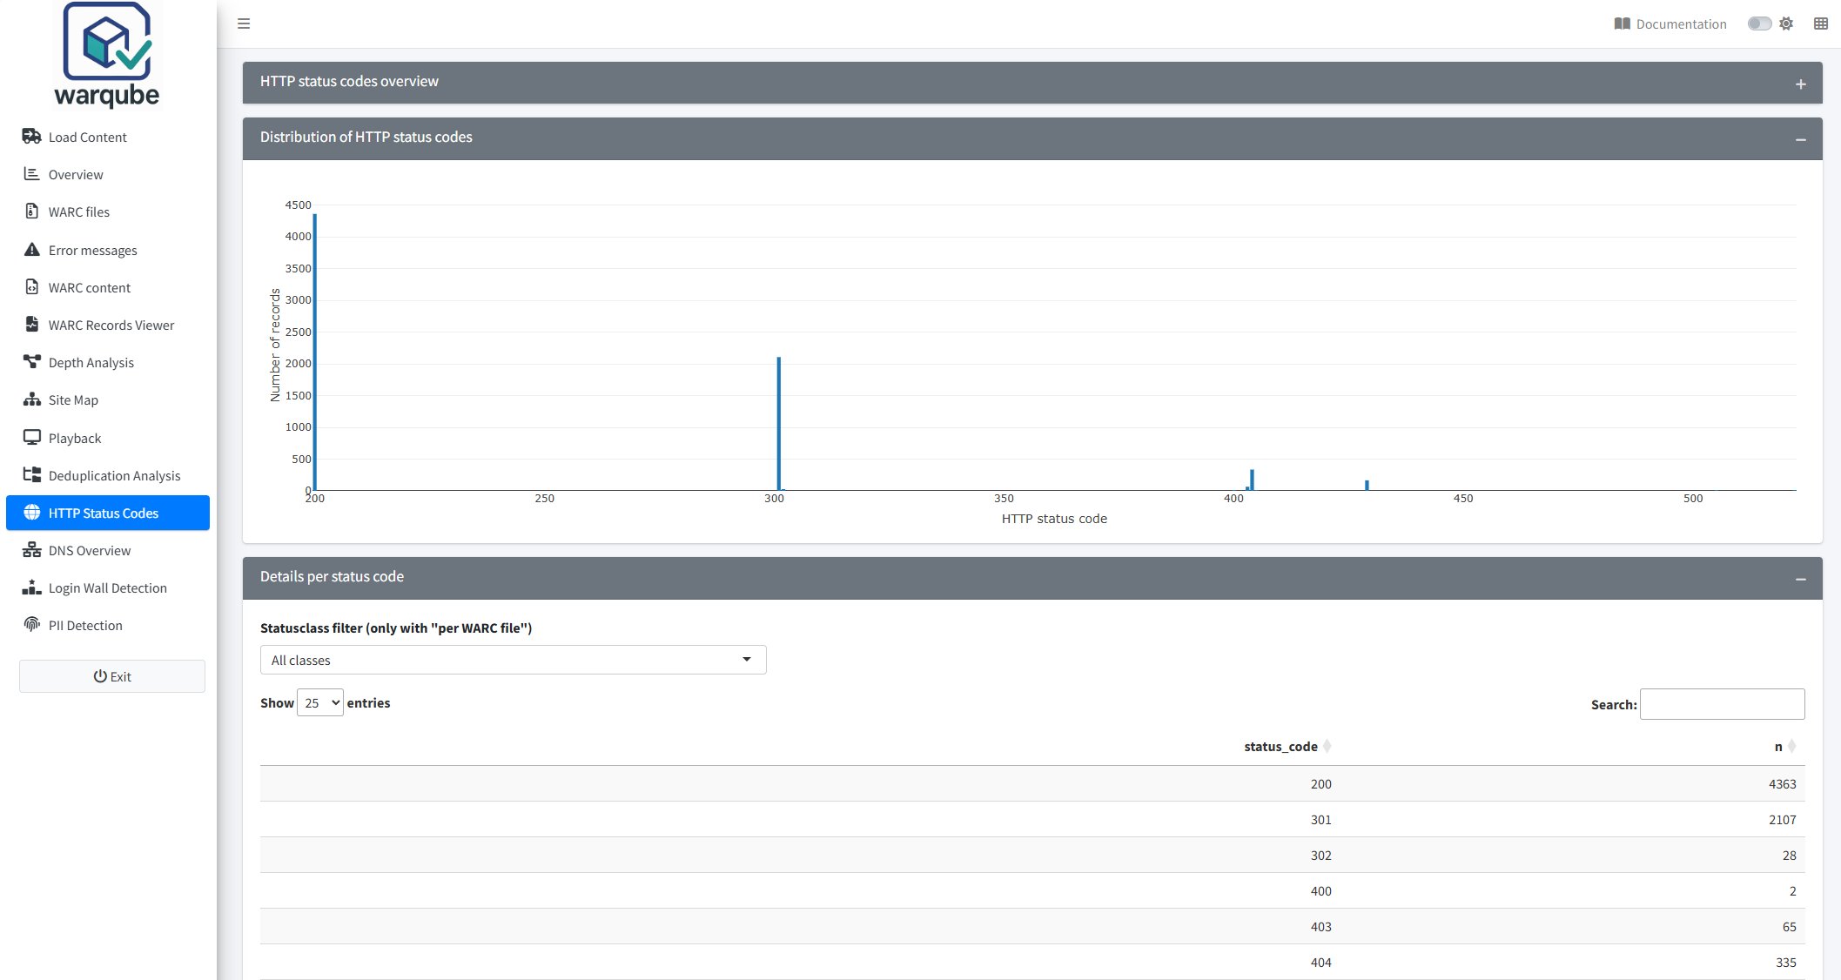Open Deduplication Analysis in sidebar
Viewport: 1841px width, 980px height.
(x=108, y=475)
